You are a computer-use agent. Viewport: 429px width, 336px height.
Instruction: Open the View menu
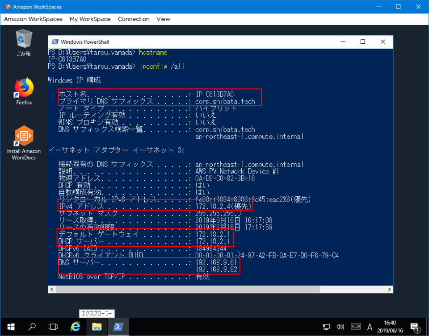coord(163,19)
